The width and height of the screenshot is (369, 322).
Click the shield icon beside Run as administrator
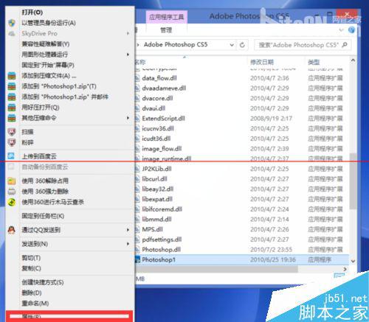tap(12, 23)
